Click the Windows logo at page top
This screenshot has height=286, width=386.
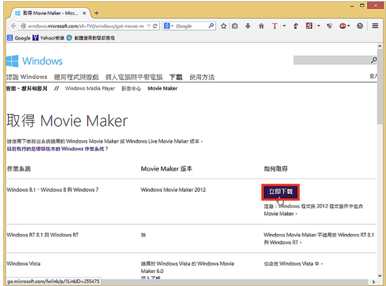(34, 61)
